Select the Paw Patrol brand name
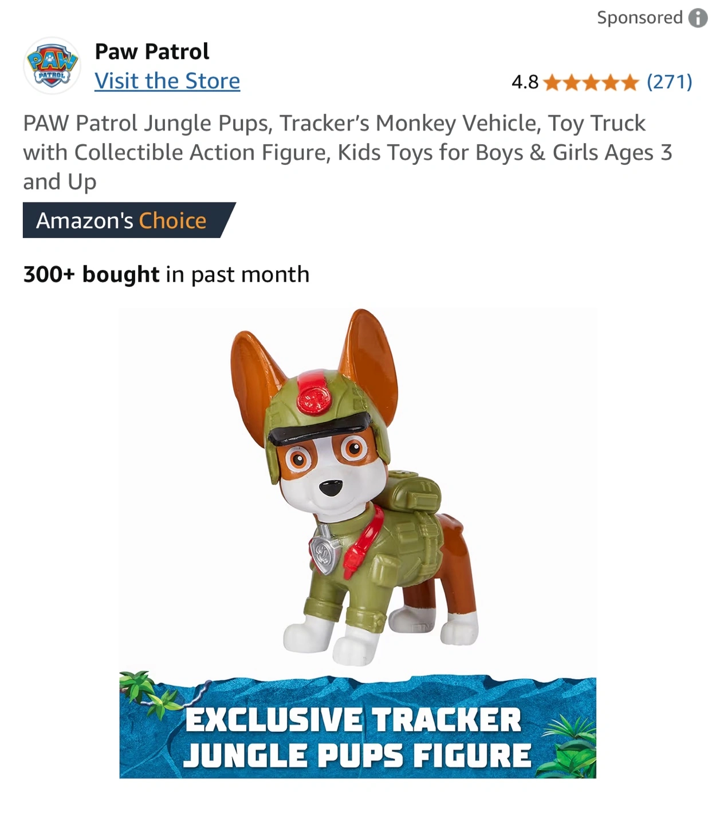The image size is (716, 824). click(152, 51)
